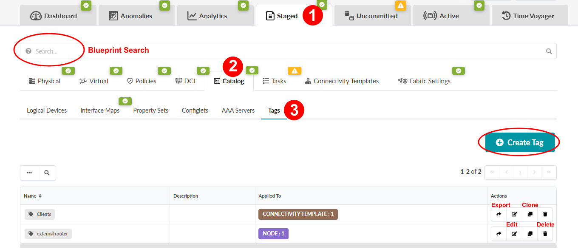578x252 pixels.
Task: Delete the Clients tag
Action: pos(545,214)
